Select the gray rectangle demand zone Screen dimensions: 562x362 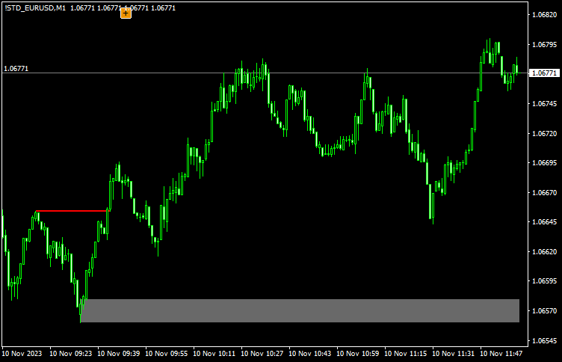(x=299, y=310)
